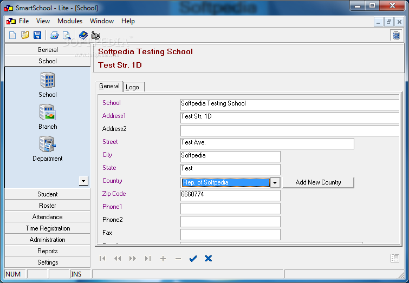The image size is (409, 283).
Task: Click the list view icon at bottom right
Action: pos(395,258)
